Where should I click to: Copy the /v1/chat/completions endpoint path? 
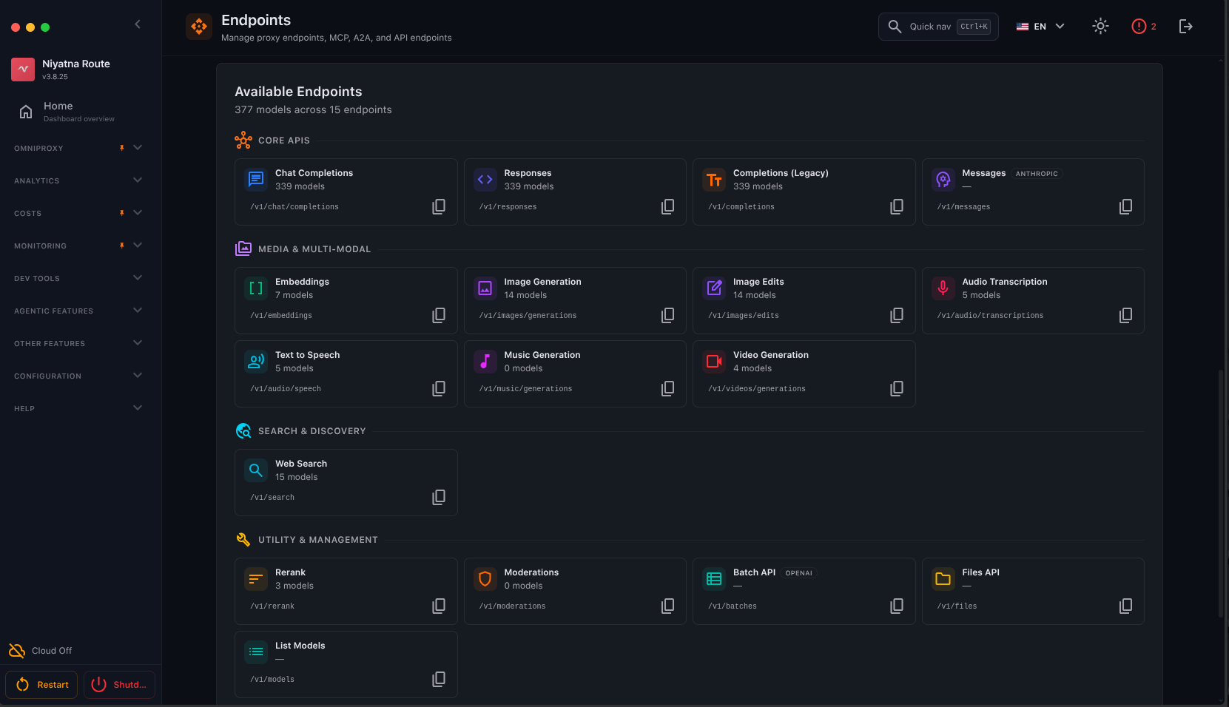(439, 206)
